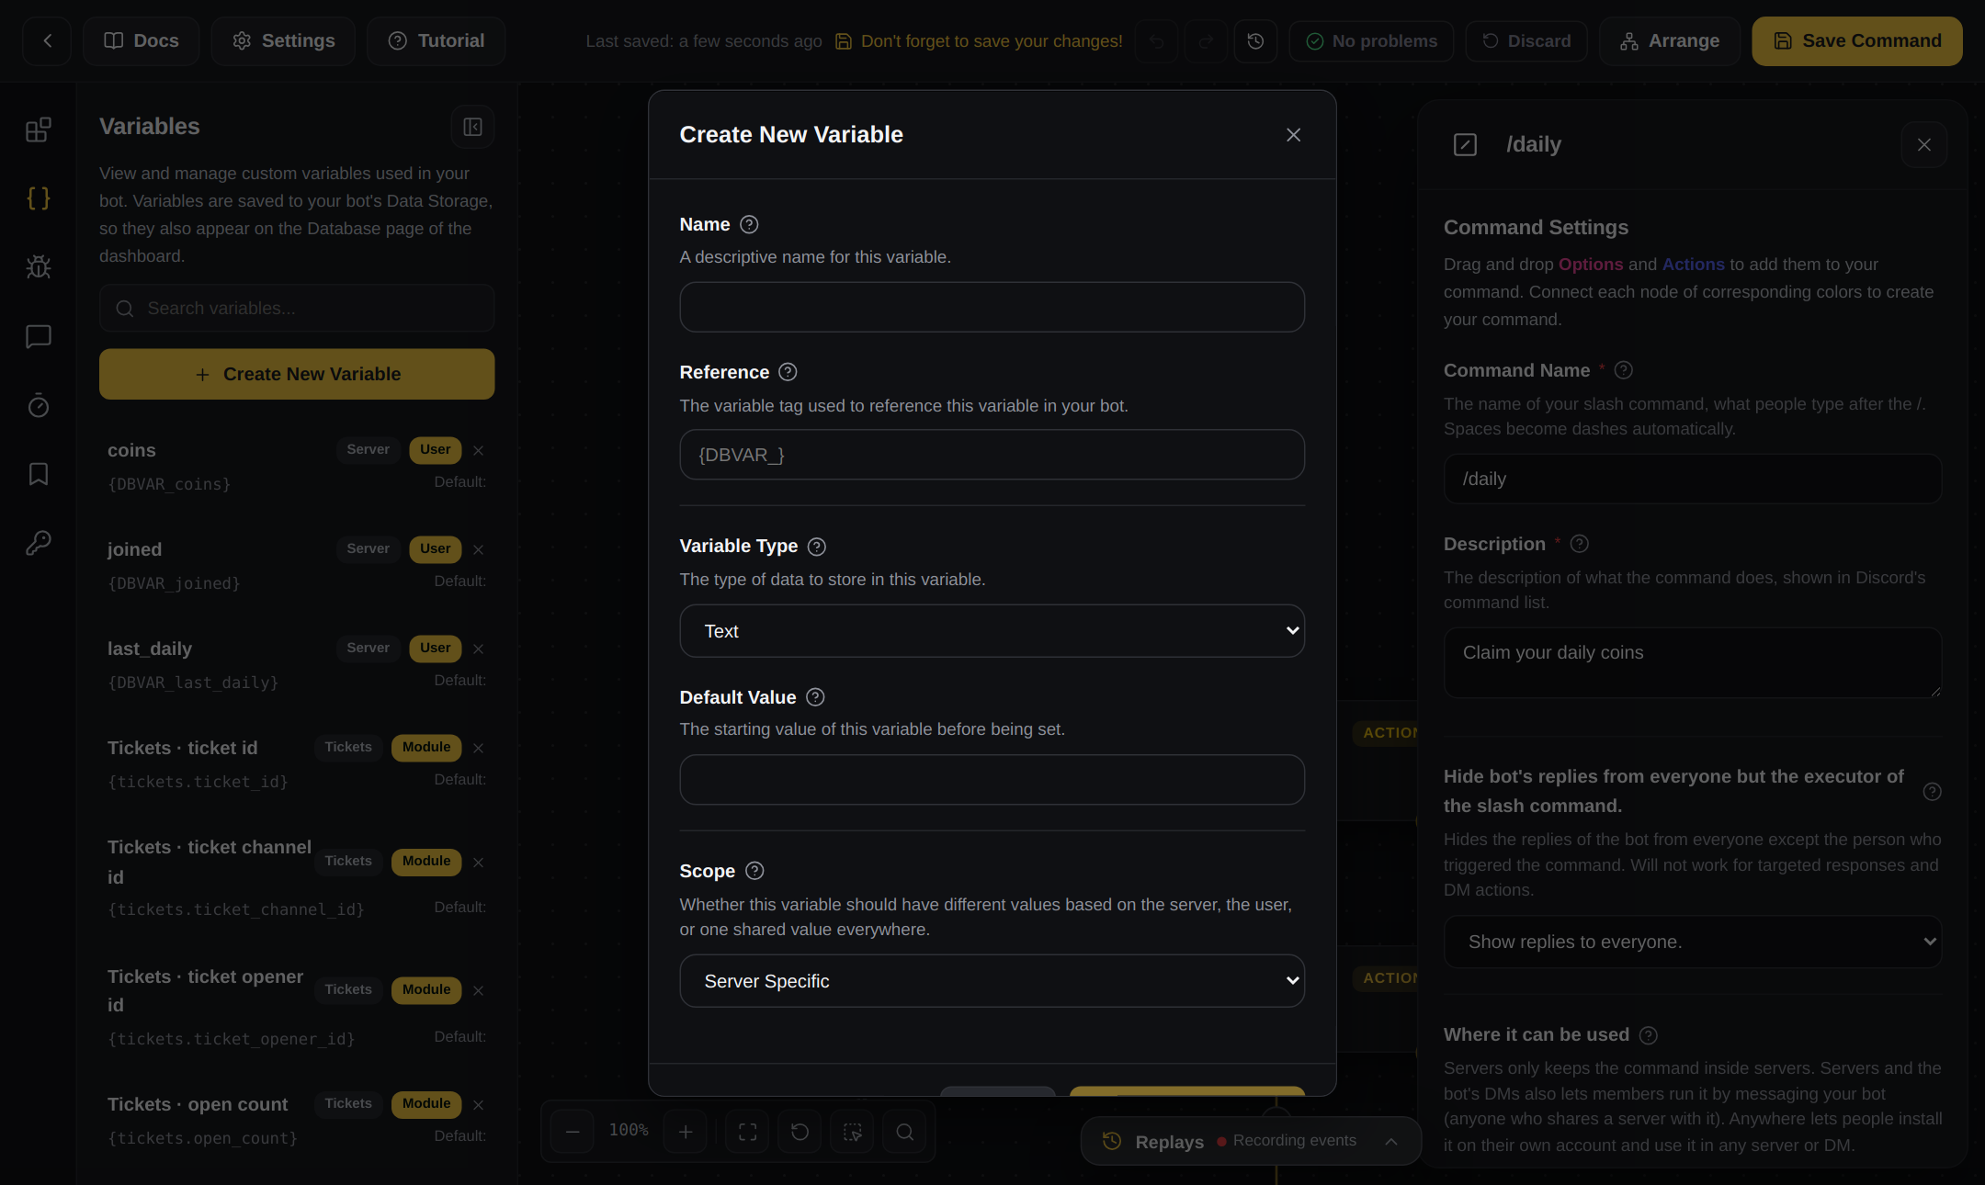The image size is (1985, 1185).
Task: Open the blocks sidebar icon
Action: point(39,130)
